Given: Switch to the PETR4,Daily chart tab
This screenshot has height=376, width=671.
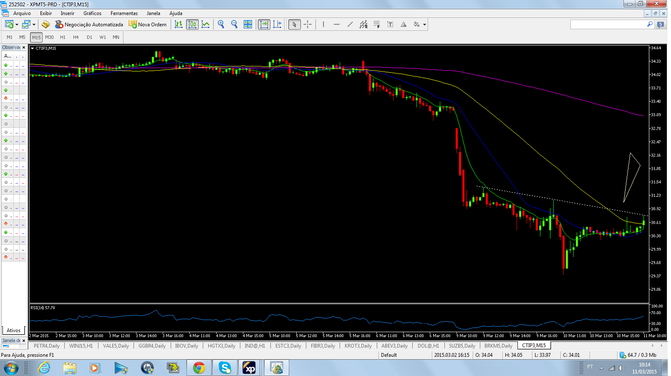Looking at the screenshot, I should pos(47,346).
